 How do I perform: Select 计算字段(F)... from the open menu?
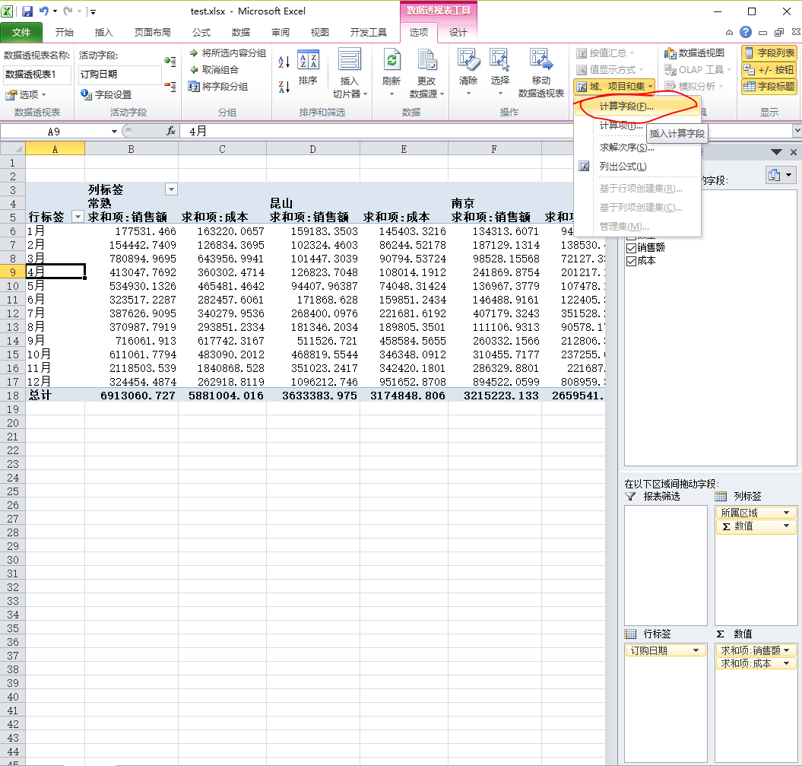point(626,106)
